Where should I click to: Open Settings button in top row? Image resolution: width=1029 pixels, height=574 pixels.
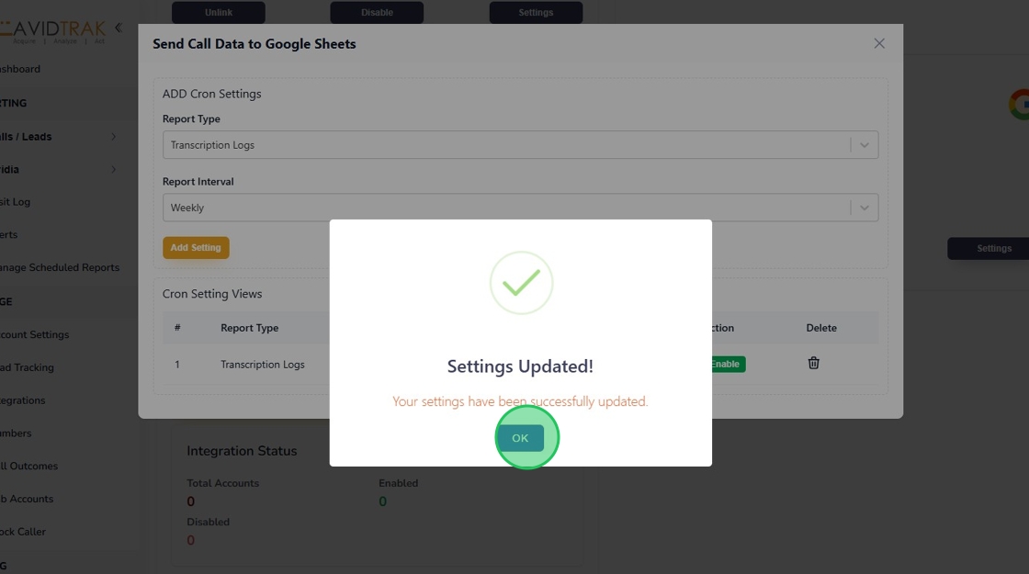tap(536, 13)
